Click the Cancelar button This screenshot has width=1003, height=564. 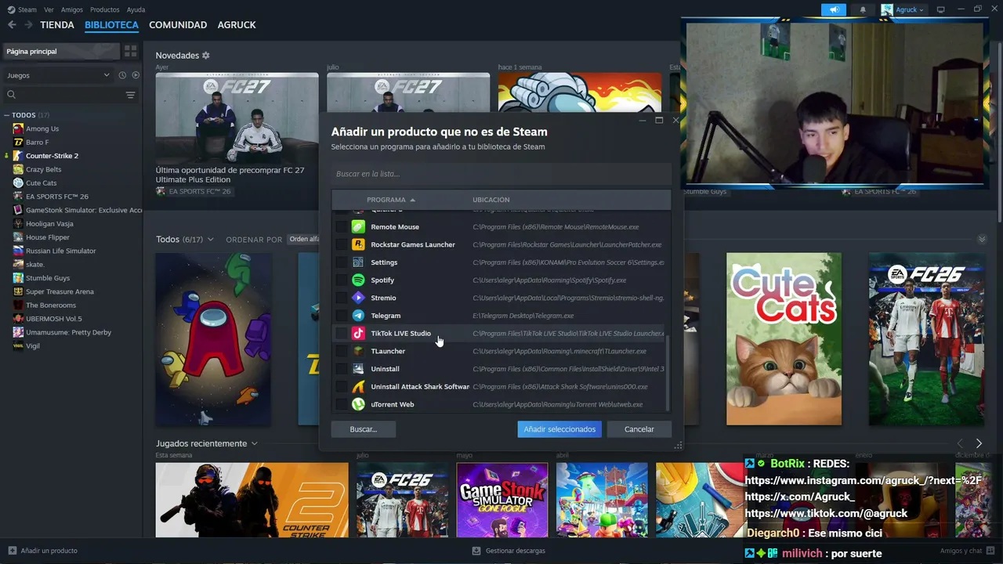[639, 429]
